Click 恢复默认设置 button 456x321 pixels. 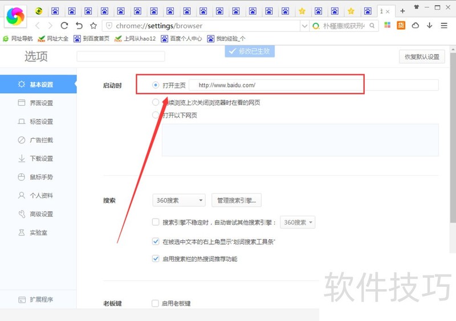pyautogui.click(x=422, y=57)
